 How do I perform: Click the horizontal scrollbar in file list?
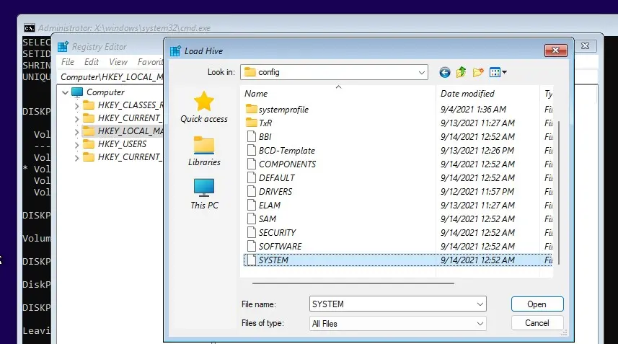click(x=353, y=283)
